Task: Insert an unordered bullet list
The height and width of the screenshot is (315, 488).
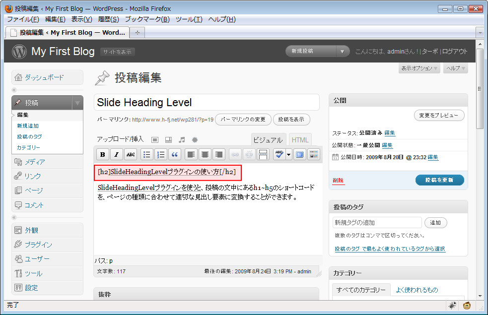Action: pyautogui.click(x=146, y=154)
